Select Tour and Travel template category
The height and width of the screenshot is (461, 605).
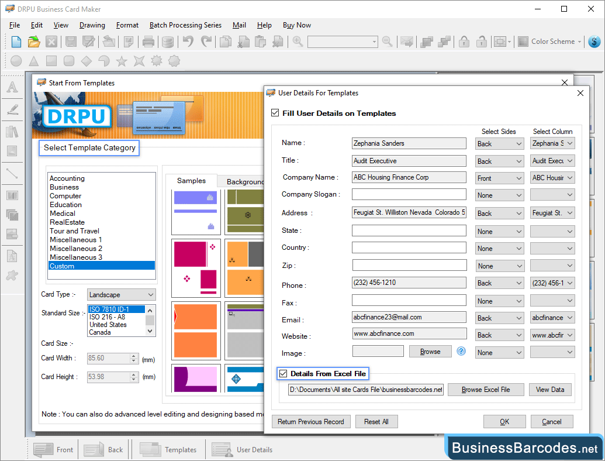tap(74, 231)
